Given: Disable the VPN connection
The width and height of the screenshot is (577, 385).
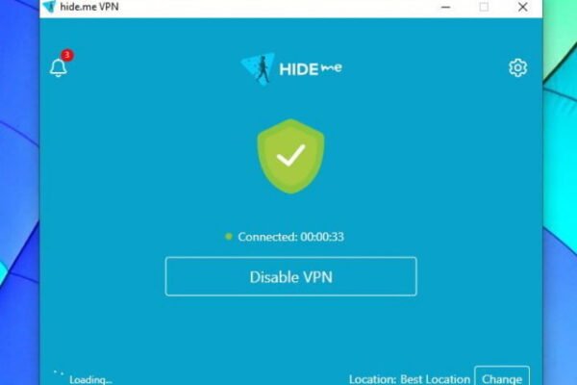Looking at the screenshot, I should pos(290,276).
